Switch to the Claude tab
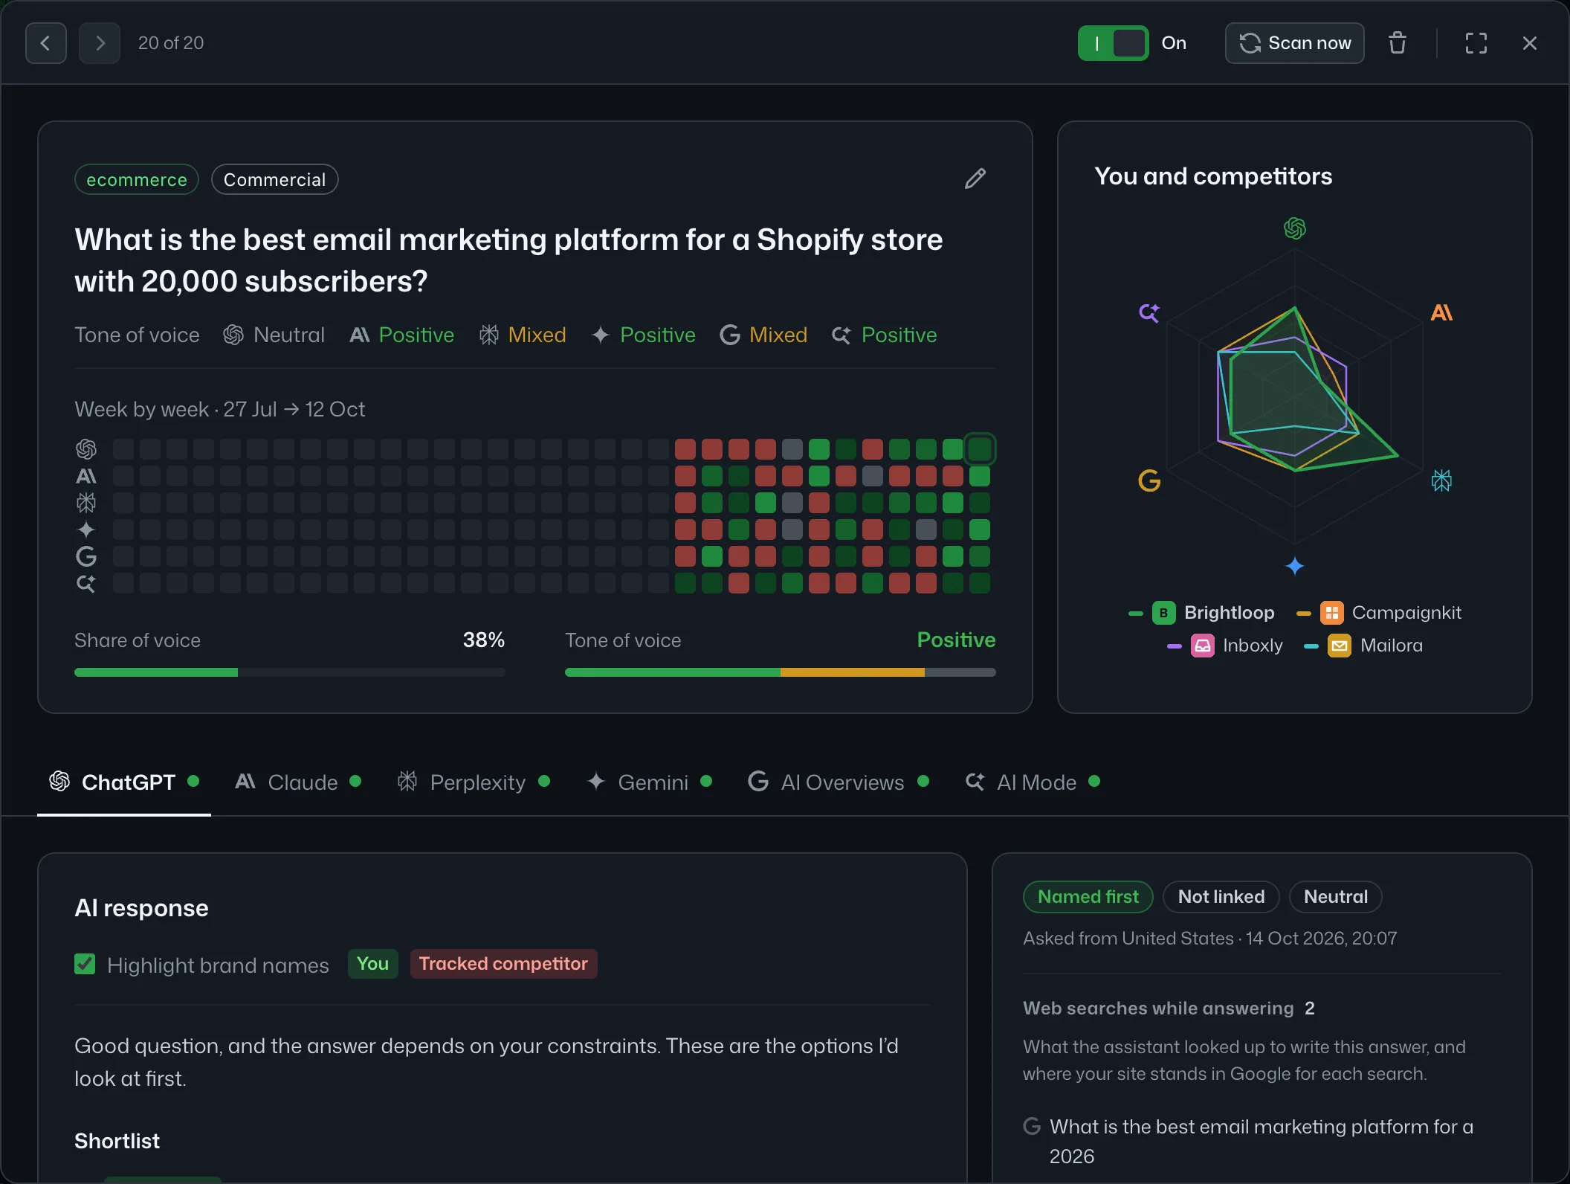 pos(298,782)
